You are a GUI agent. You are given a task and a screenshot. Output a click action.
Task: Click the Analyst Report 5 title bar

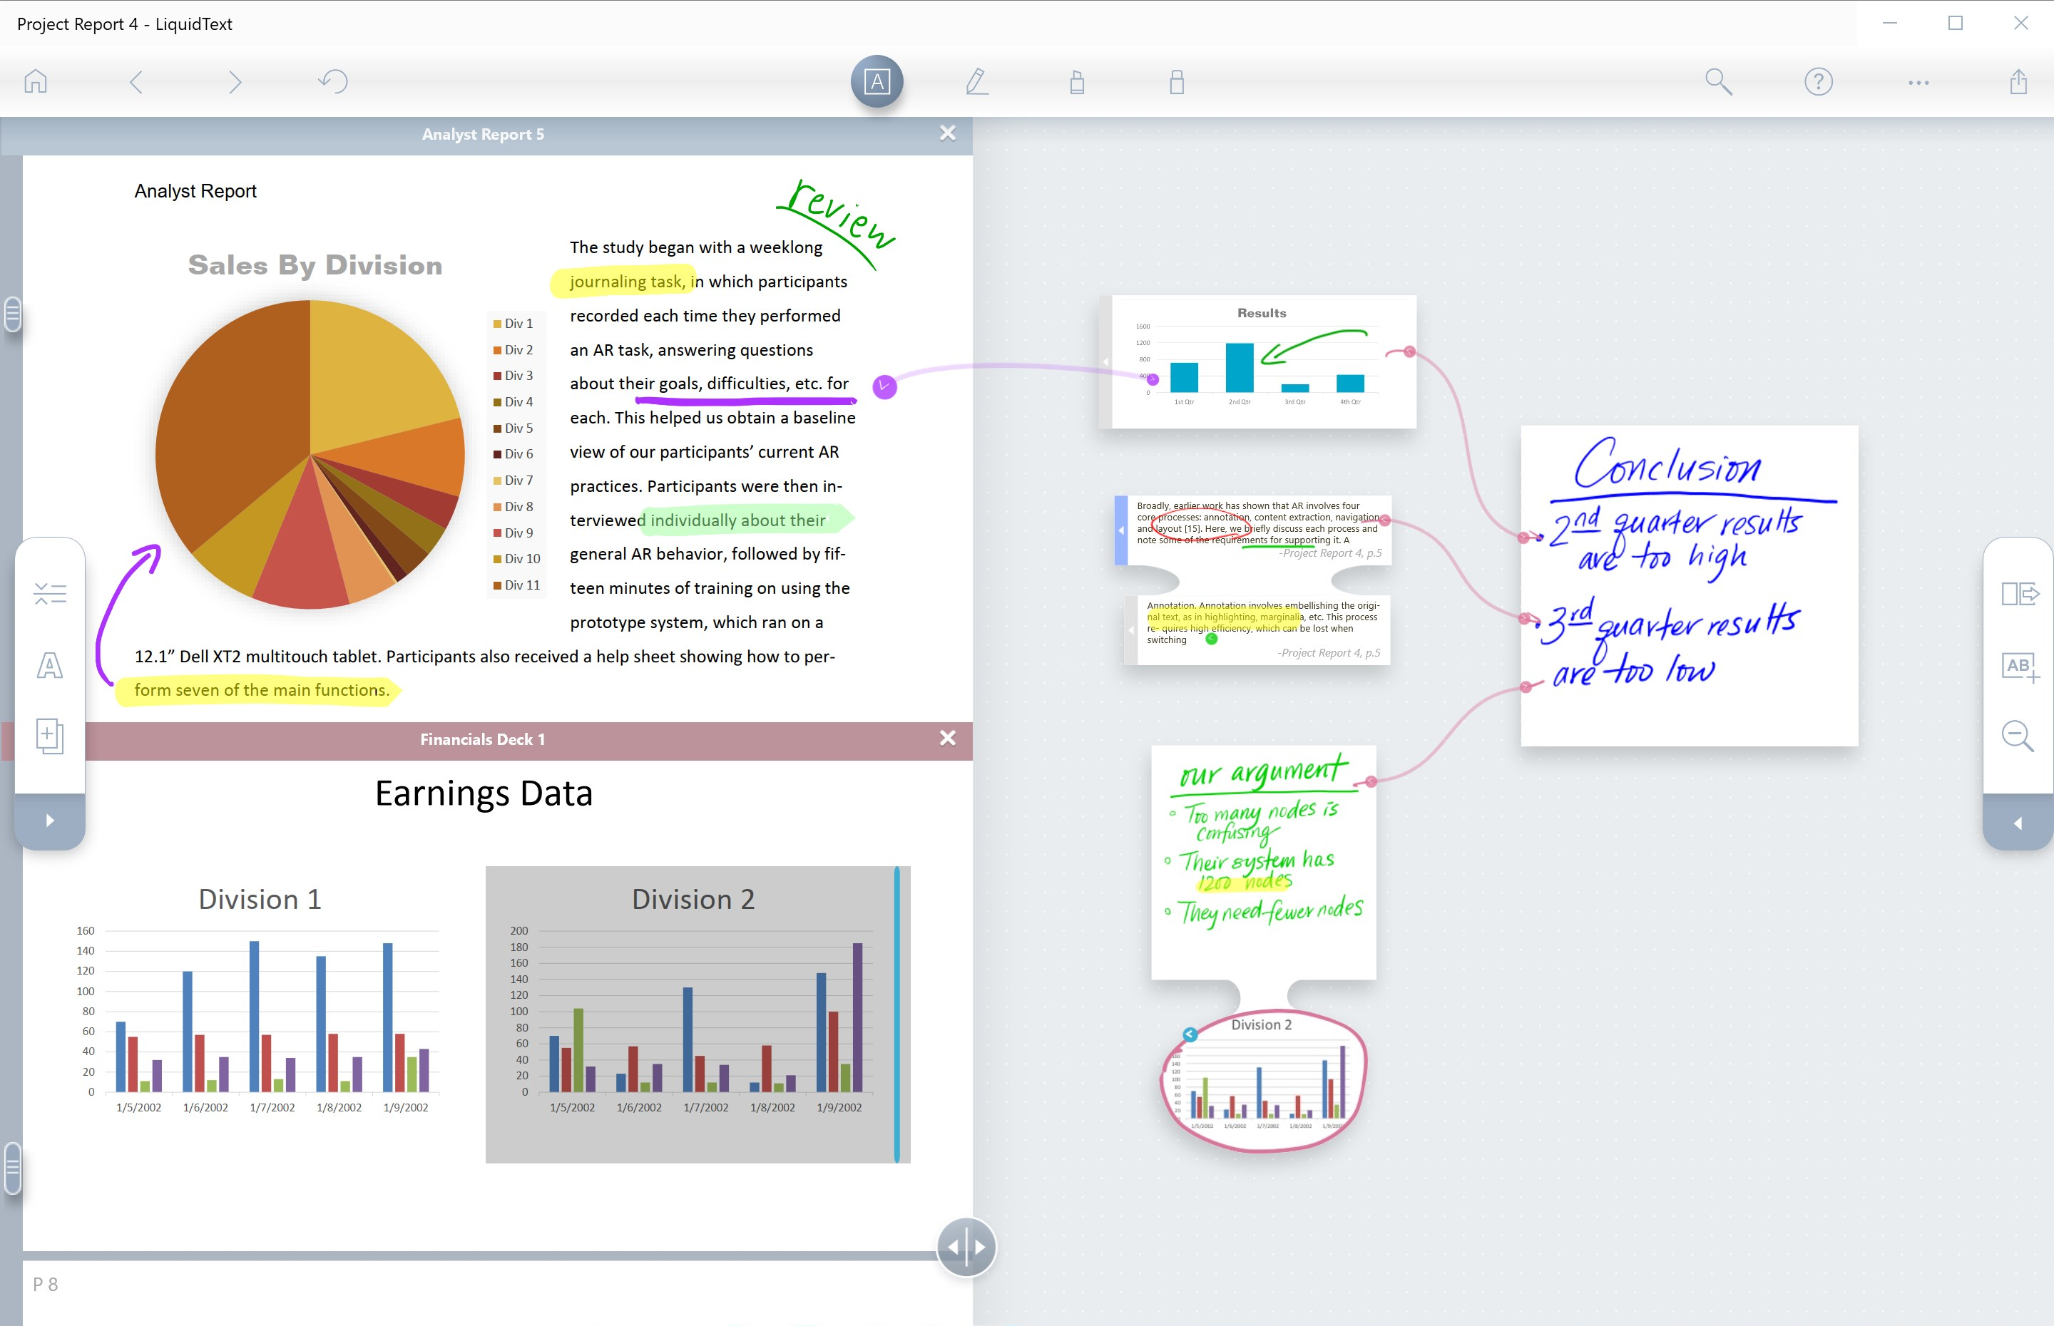(x=484, y=133)
